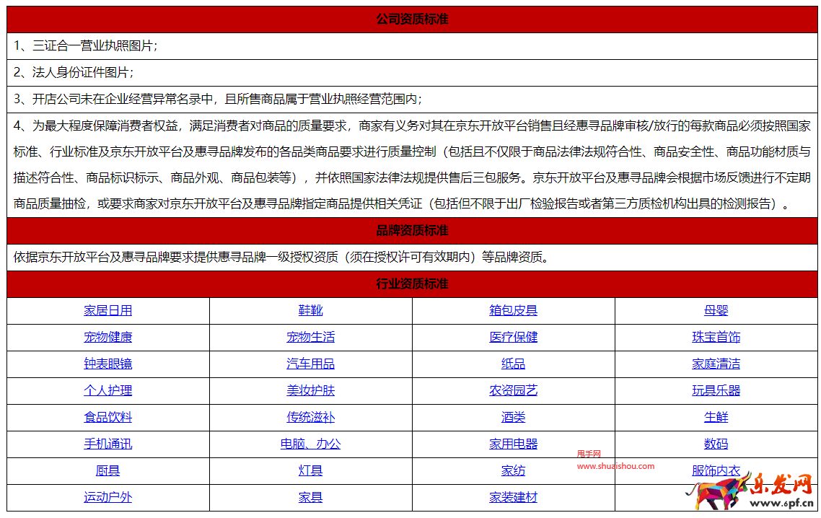Click the 宠物健康 link
The height and width of the screenshot is (518, 821).
(108, 338)
